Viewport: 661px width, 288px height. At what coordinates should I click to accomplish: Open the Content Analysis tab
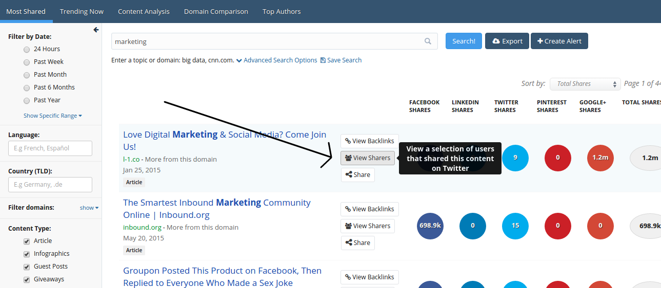[144, 11]
